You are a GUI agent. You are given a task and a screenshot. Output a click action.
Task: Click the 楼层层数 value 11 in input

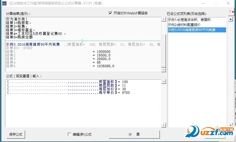124,85
